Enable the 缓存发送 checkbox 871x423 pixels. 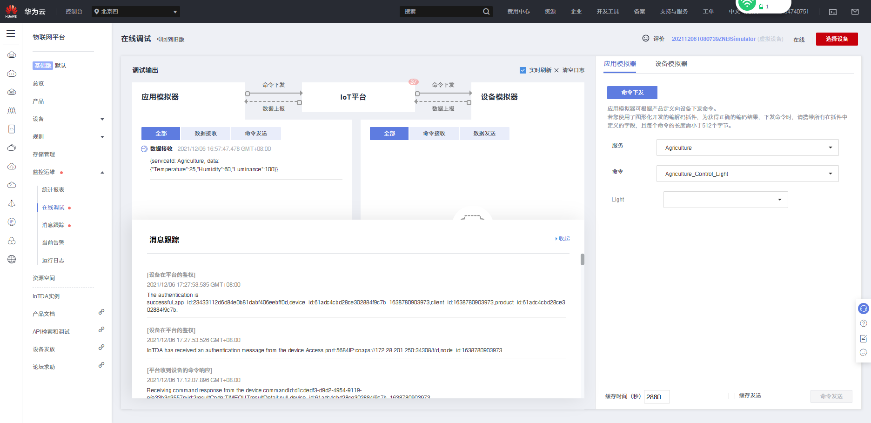point(732,396)
